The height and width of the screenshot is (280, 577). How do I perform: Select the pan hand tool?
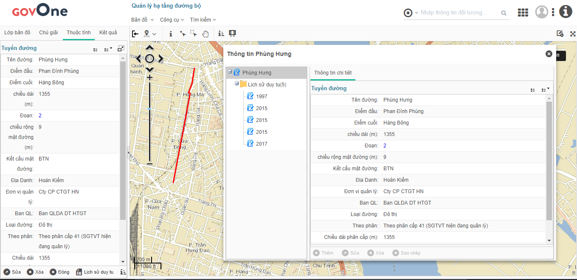[x=205, y=34]
